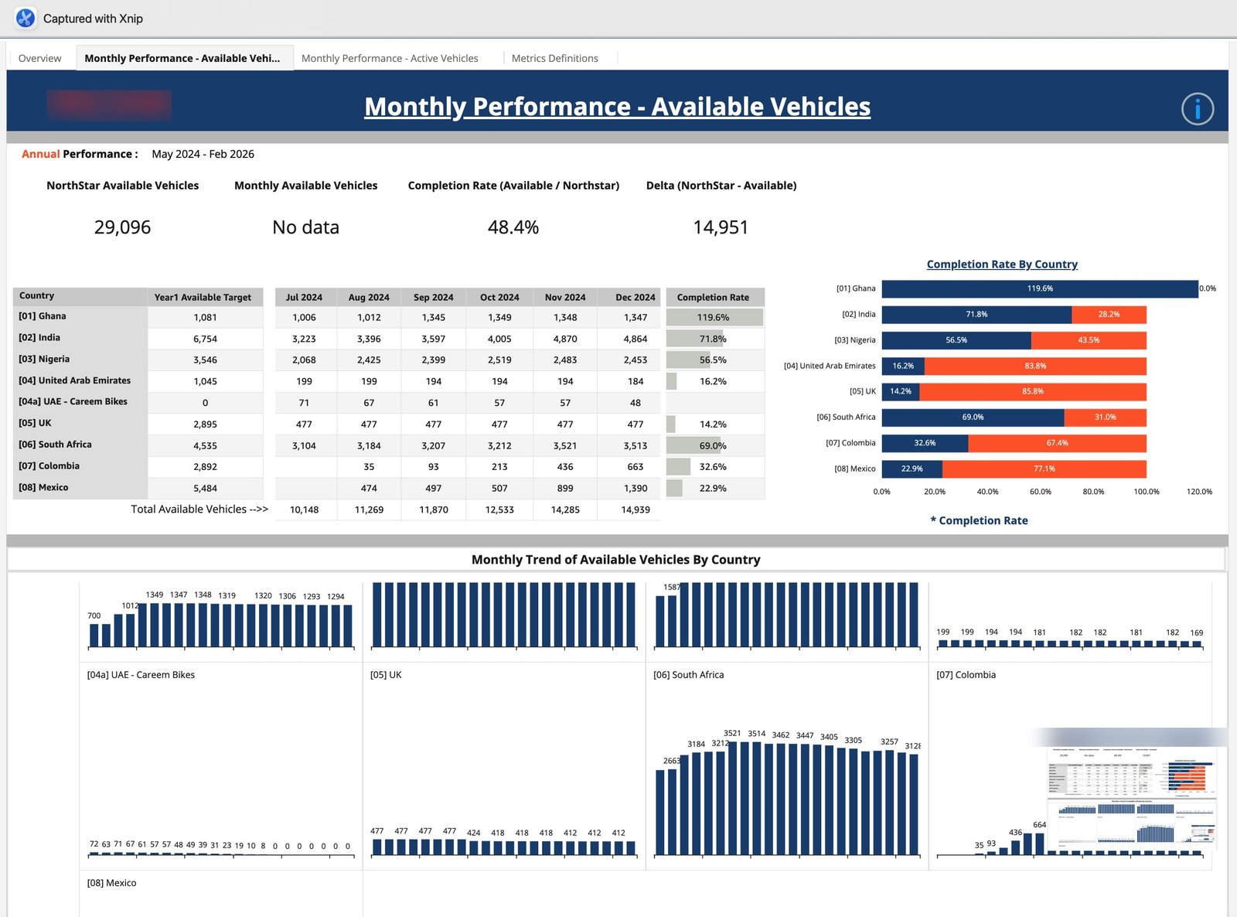Image resolution: width=1237 pixels, height=917 pixels.
Task: Select Monthly Performance - Available Vehicles tab
Action: click(x=183, y=58)
